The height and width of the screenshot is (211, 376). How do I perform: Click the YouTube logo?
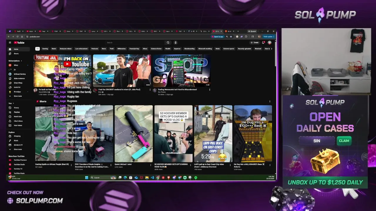coord(19,42)
